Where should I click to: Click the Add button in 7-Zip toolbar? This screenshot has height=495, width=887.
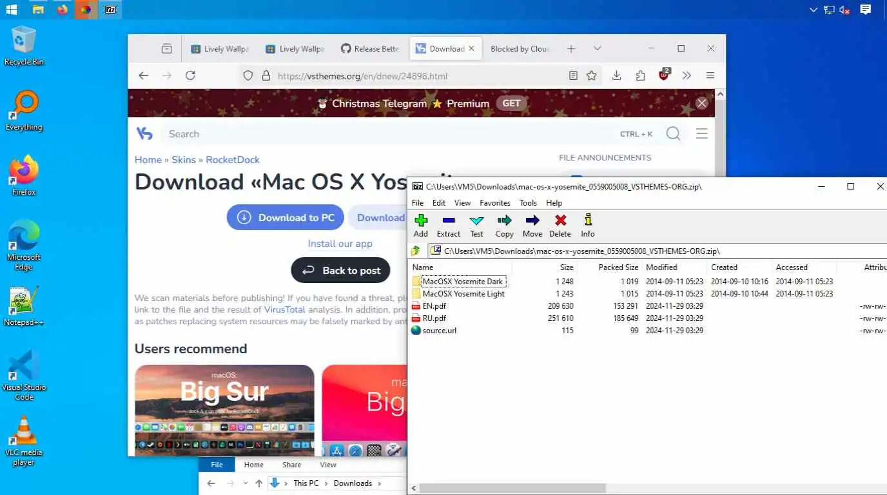pos(421,226)
